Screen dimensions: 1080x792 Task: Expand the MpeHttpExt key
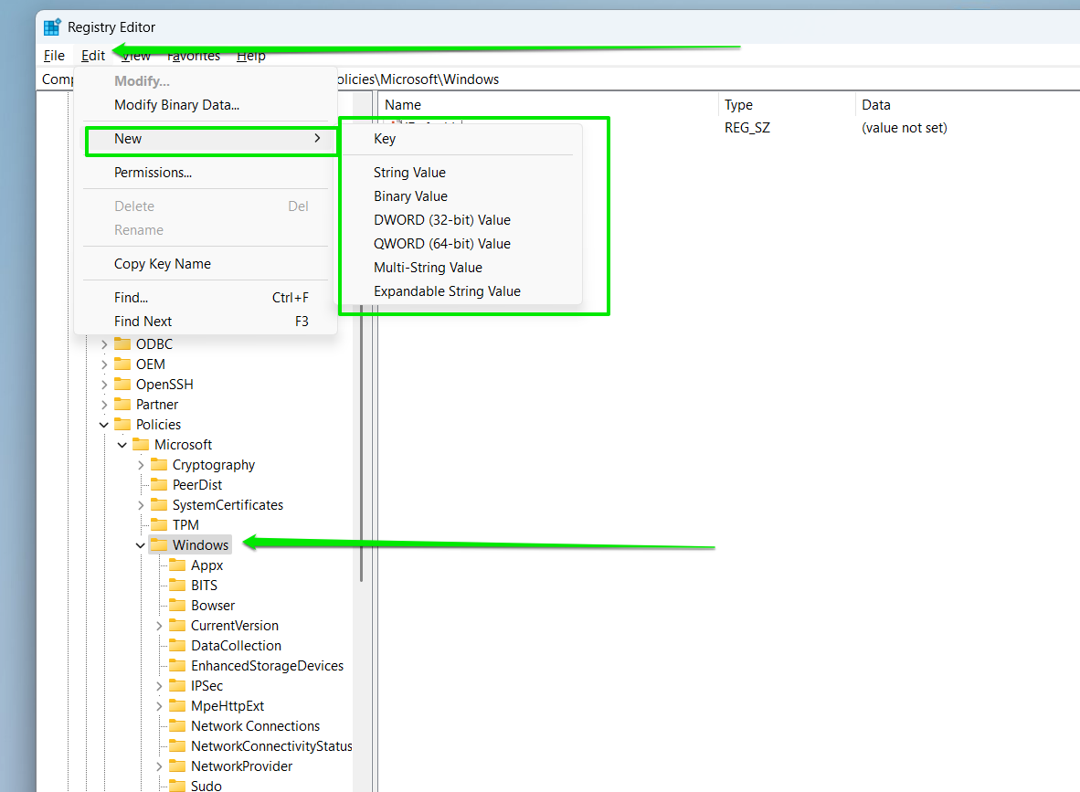tap(159, 706)
